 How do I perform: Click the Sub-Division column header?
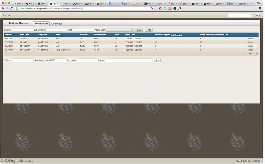[100, 35]
